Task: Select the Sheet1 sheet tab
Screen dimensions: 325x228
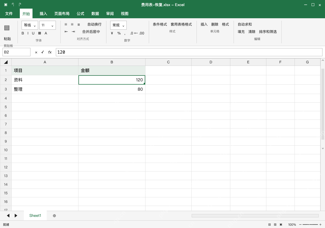Action: (x=35, y=216)
